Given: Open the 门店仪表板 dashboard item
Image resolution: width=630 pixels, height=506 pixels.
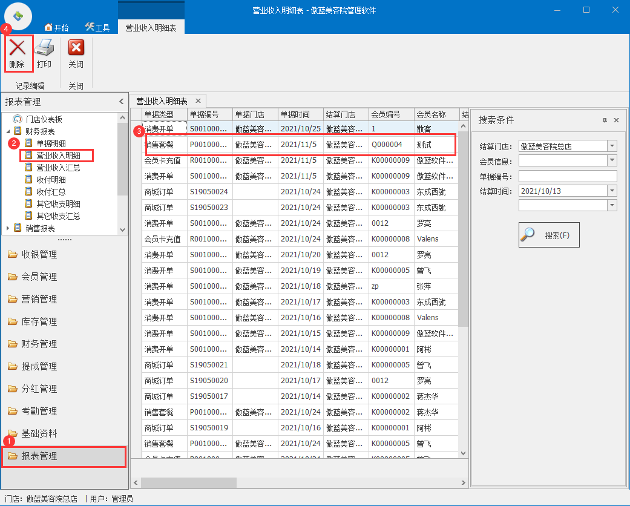Looking at the screenshot, I should 44,119.
